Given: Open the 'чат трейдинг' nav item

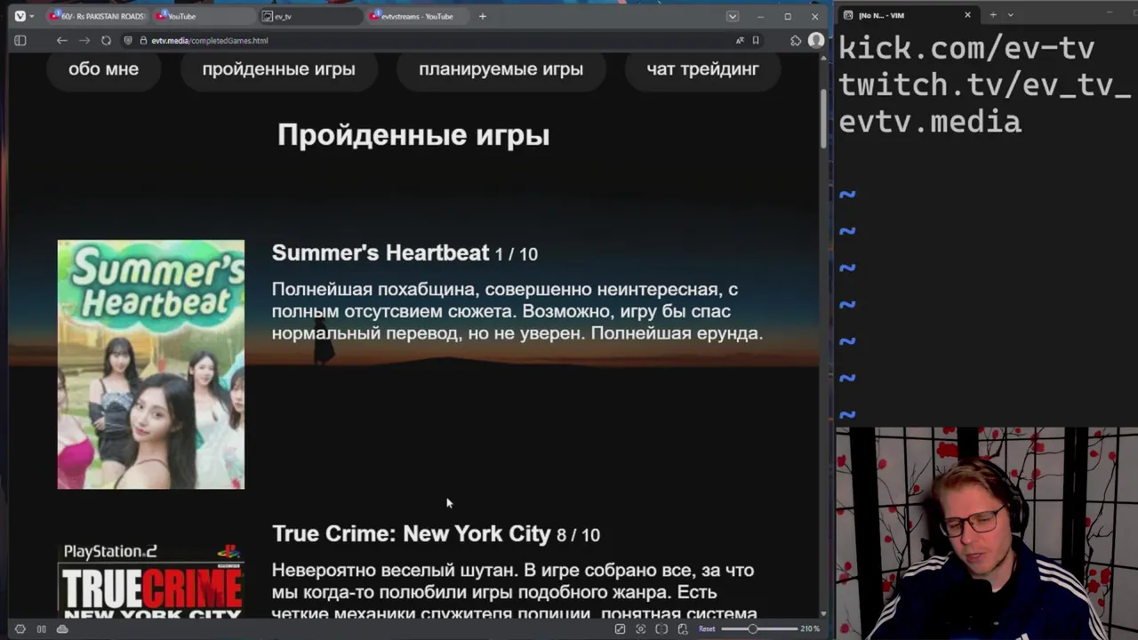Looking at the screenshot, I should tap(702, 68).
